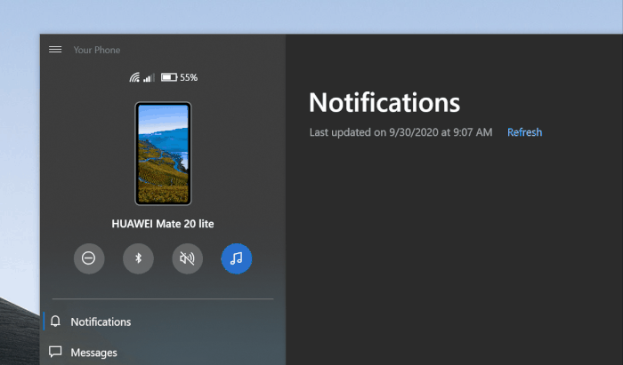Click the Notifications bell icon
The image size is (623, 365).
pos(55,321)
